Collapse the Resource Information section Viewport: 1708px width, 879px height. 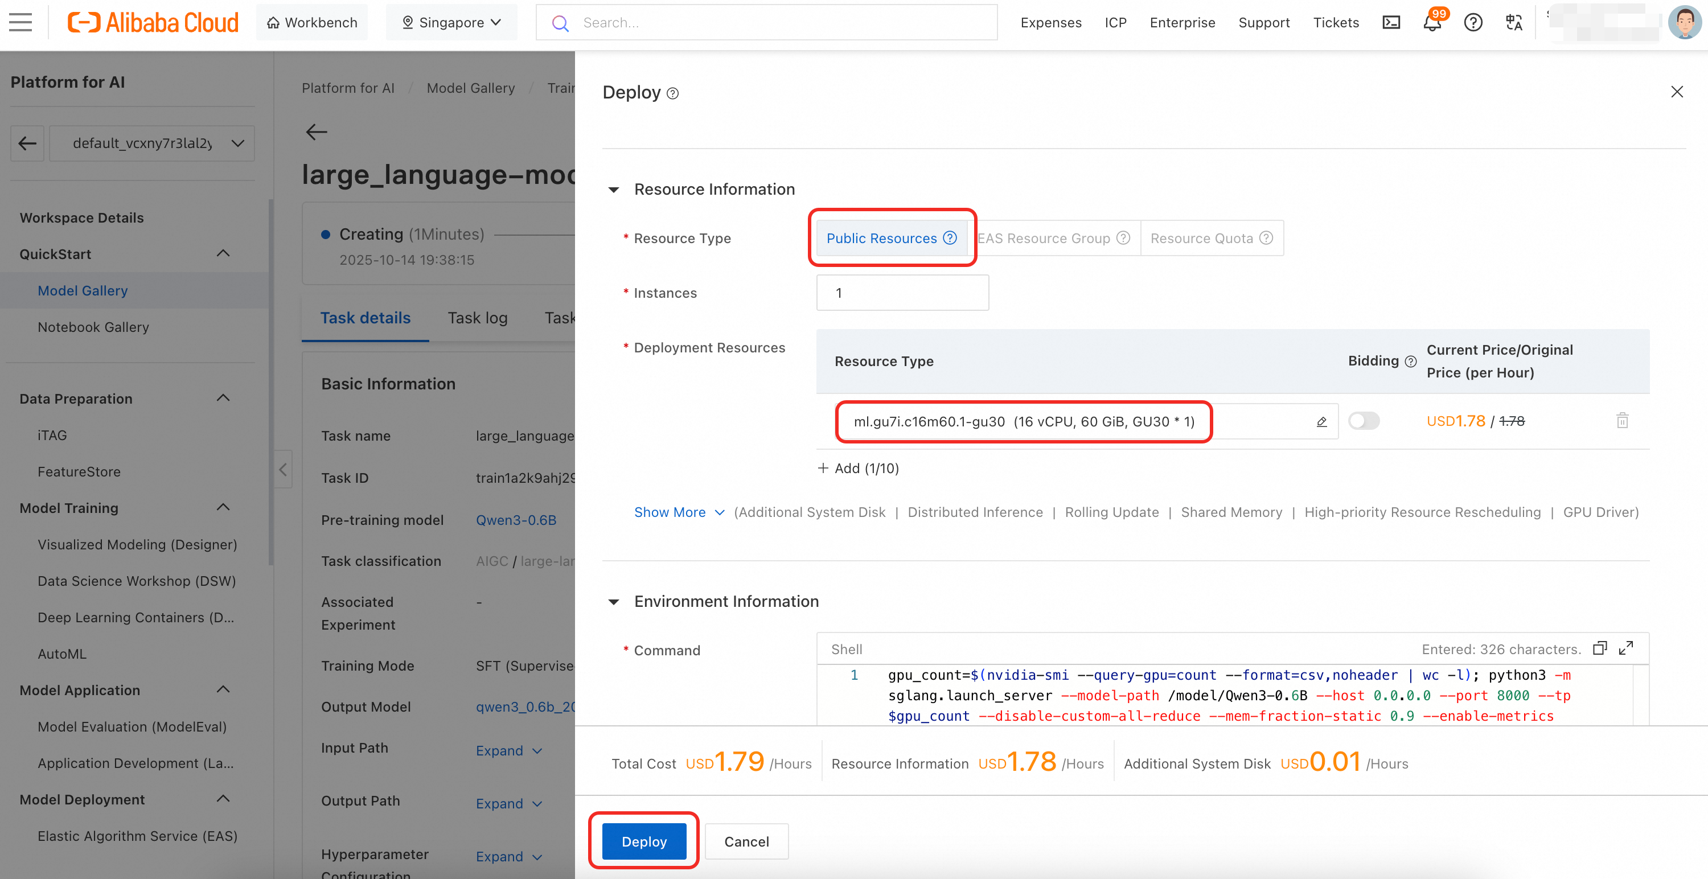614,190
